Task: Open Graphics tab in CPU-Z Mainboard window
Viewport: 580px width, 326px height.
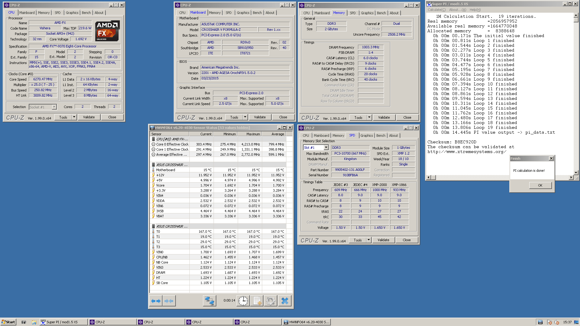Action: 243,13
